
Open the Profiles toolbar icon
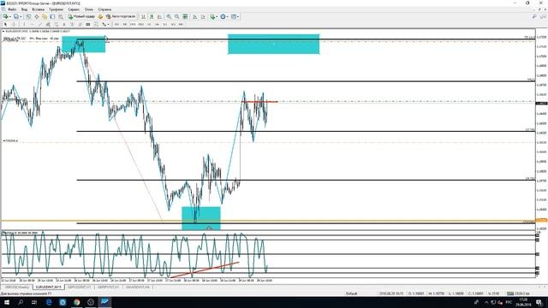[15, 16]
